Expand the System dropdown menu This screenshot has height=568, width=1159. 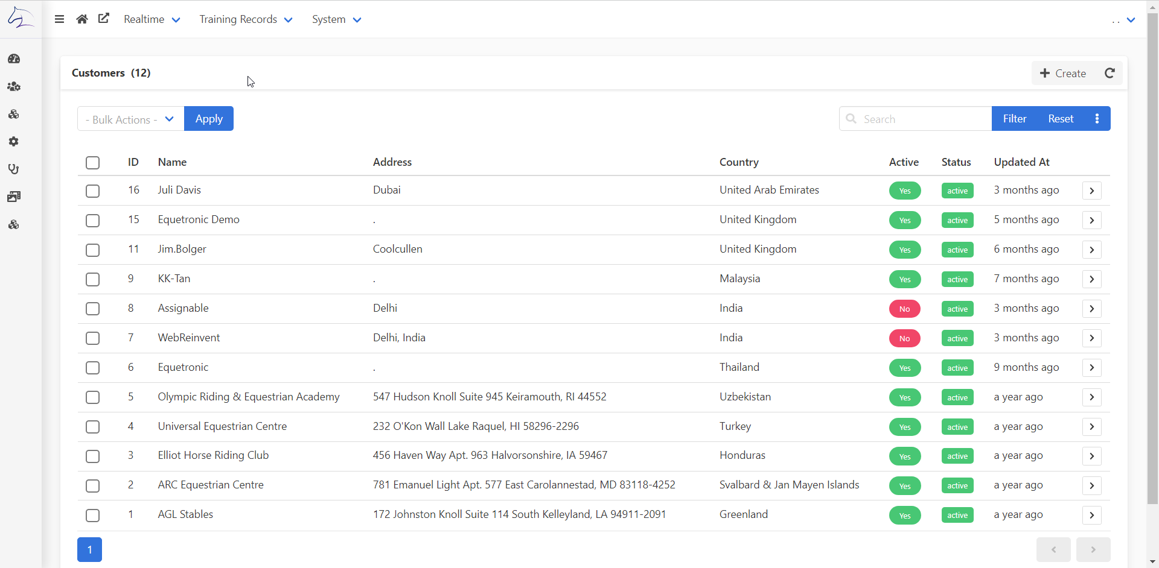click(x=336, y=19)
